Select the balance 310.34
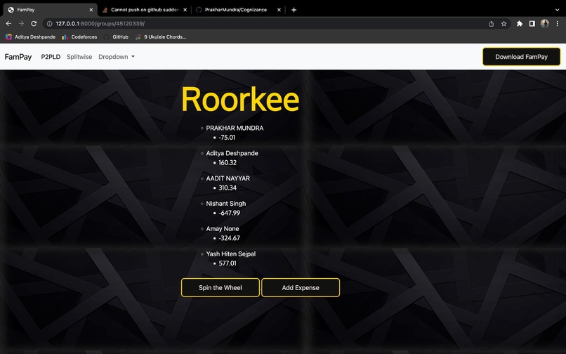This screenshot has height=354, width=566. (228, 188)
